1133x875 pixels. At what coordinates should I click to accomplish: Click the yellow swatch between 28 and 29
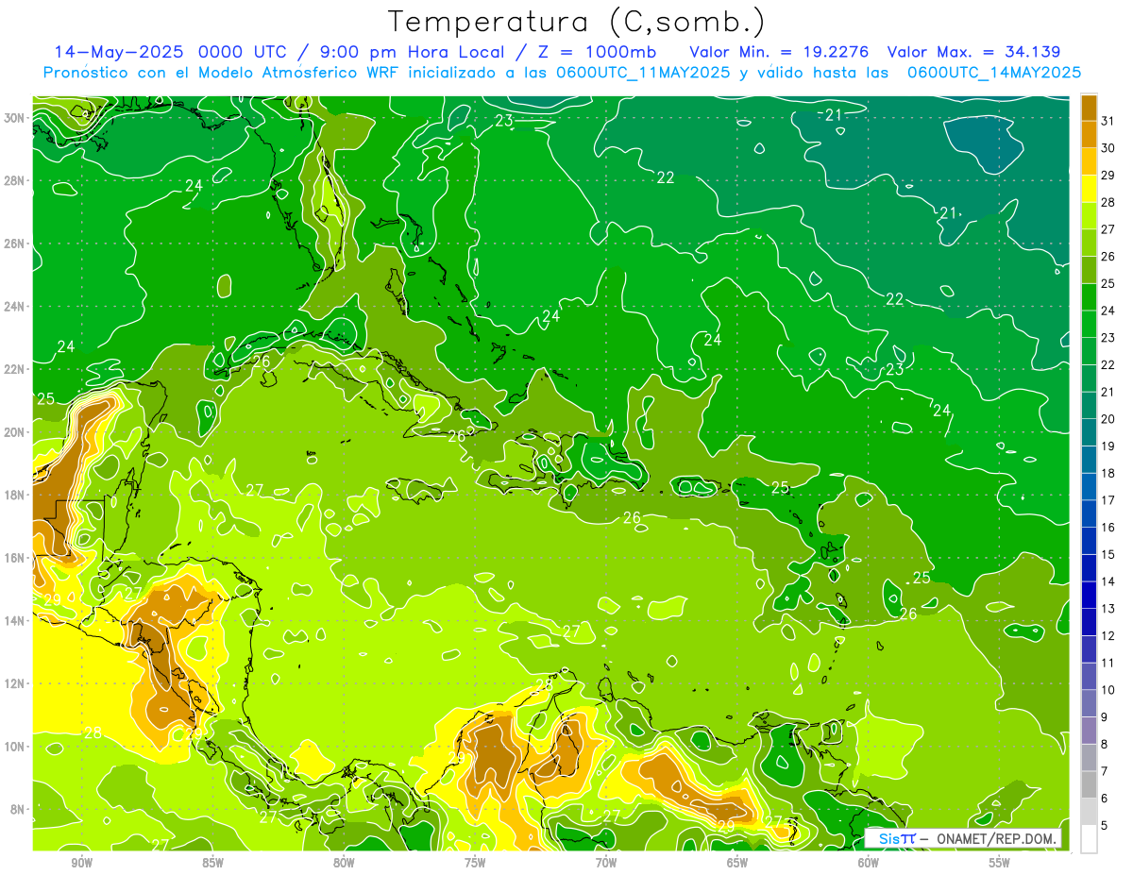[1089, 188]
